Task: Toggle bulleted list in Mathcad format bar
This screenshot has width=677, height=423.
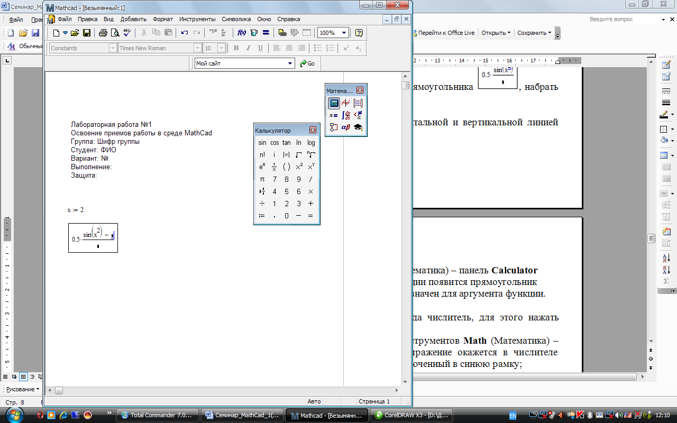Action: pos(318,48)
